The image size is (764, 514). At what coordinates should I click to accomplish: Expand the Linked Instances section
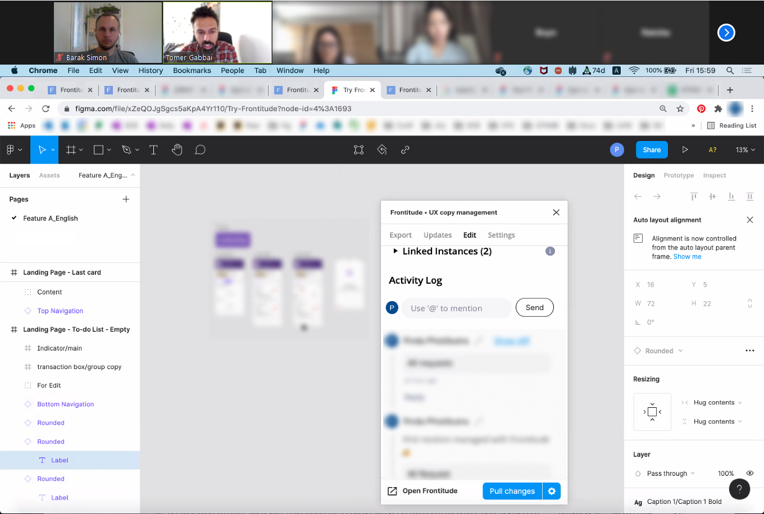pyautogui.click(x=395, y=251)
